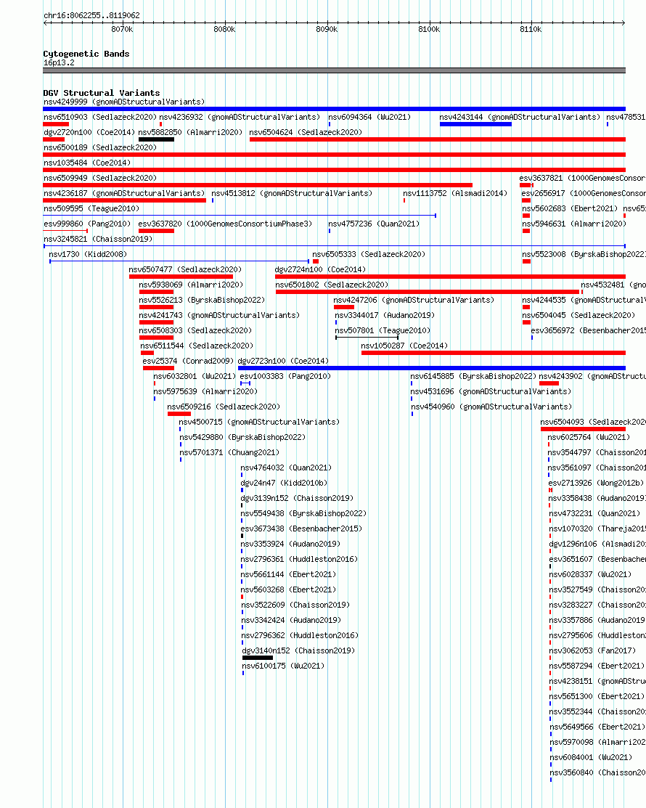This screenshot has width=646, height=808.
Task: Select nsv6504624 Sedlazeck2020 variant label
Action: 306,132
